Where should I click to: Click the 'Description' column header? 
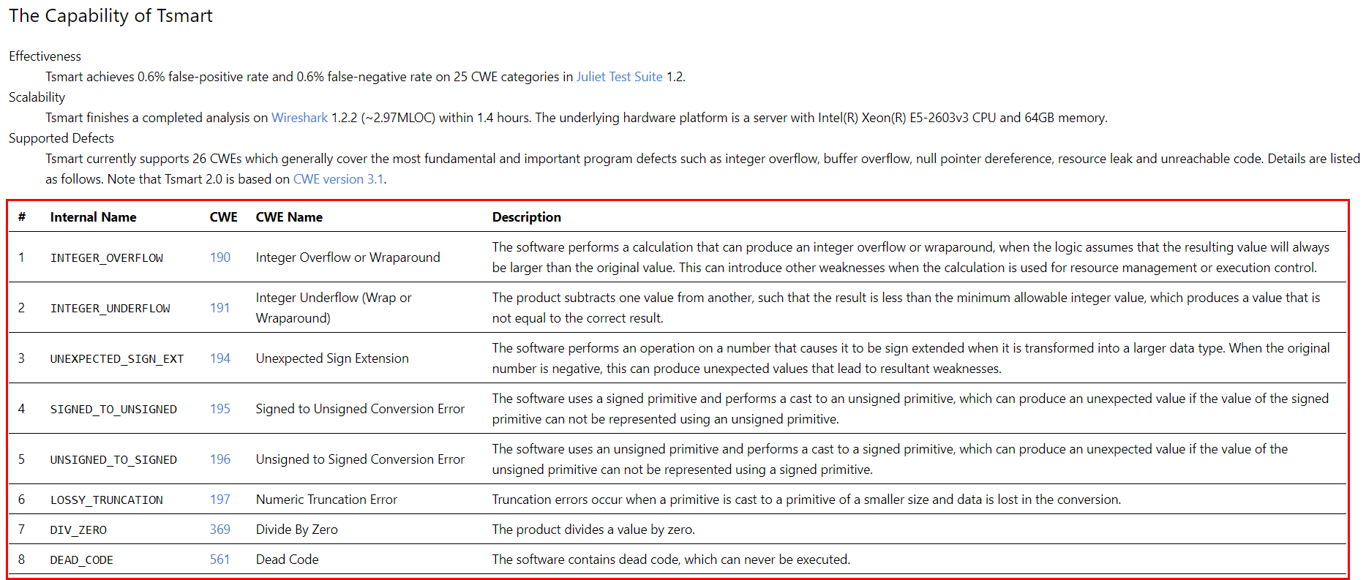point(527,217)
